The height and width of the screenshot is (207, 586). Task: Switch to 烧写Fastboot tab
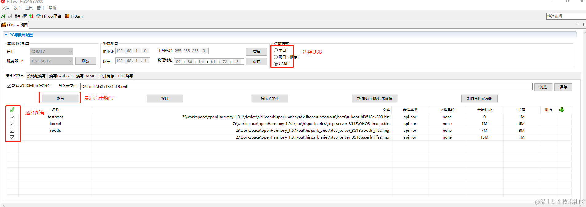coord(61,76)
